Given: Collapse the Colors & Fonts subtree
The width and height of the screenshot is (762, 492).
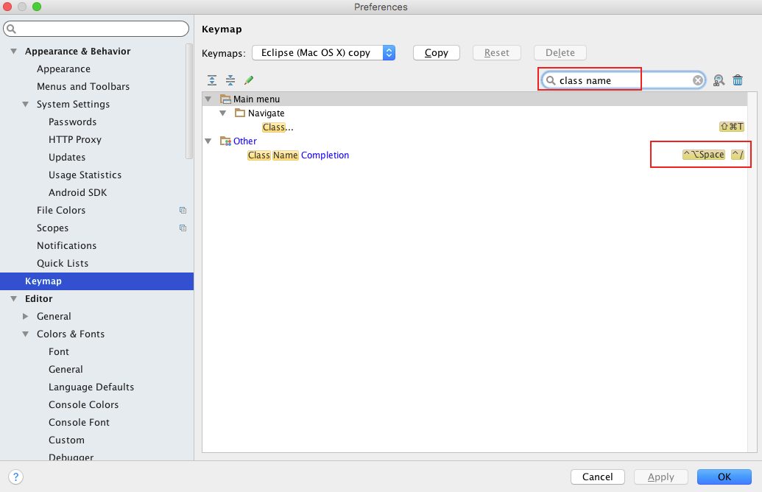Looking at the screenshot, I should 25,334.
